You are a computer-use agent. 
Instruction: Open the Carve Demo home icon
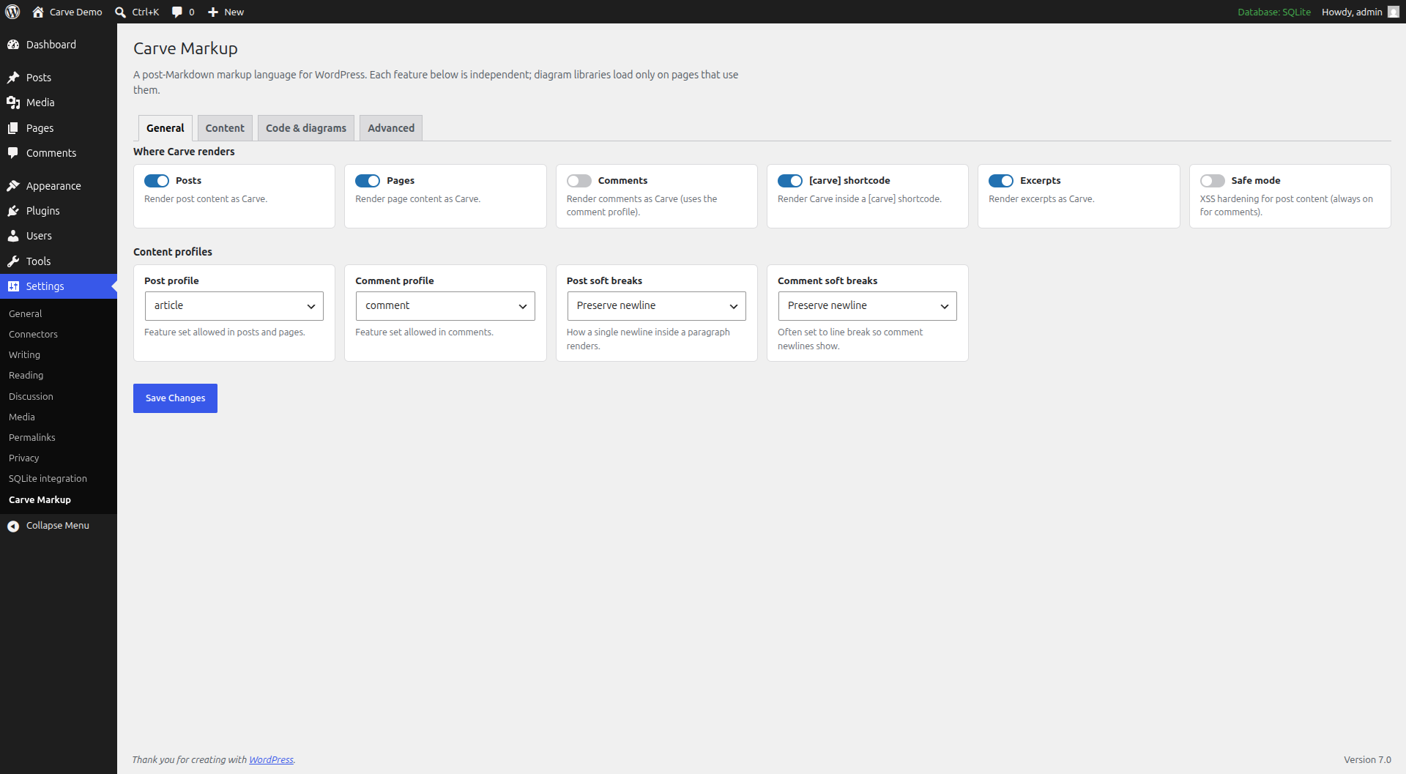(x=38, y=12)
